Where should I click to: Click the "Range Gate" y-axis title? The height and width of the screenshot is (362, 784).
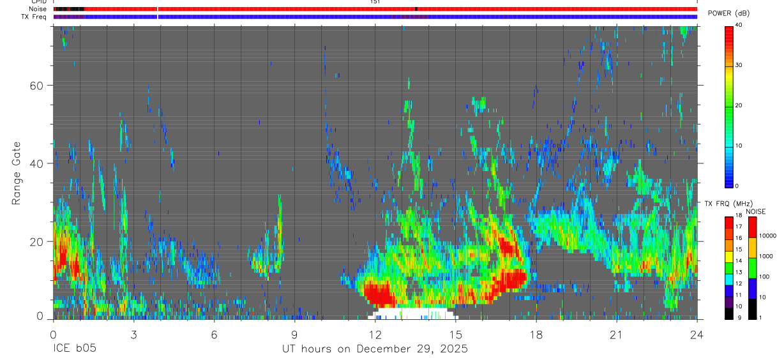coord(17,173)
